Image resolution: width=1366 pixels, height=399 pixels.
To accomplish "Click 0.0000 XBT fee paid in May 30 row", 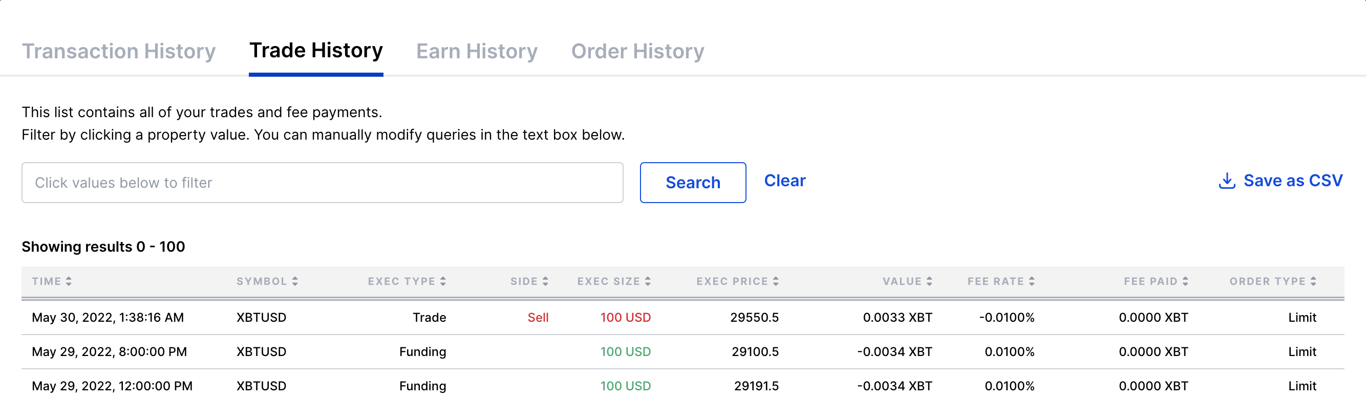I will click(1154, 317).
